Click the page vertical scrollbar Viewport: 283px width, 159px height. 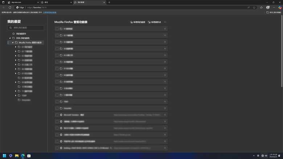coord(282,51)
